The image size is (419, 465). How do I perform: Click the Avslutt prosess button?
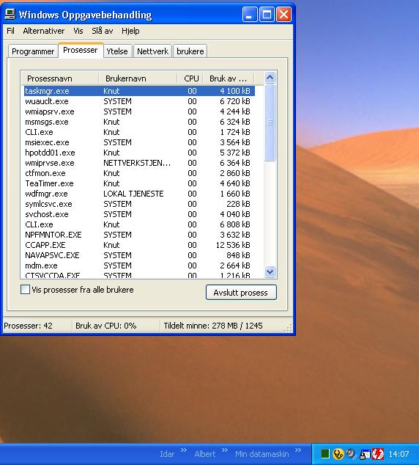tap(241, 293)
